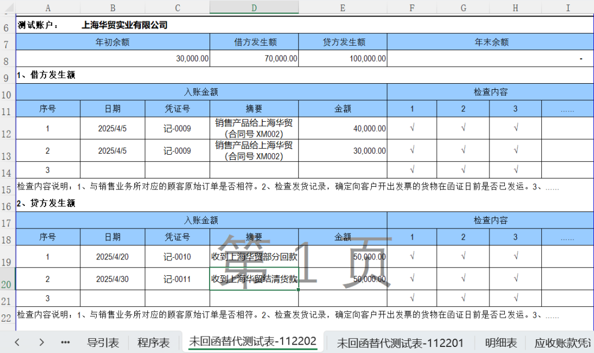Screen dimensions: 594x353
Task: Click the 检查内容说明 note in row 15
Action: click(288, 187)
